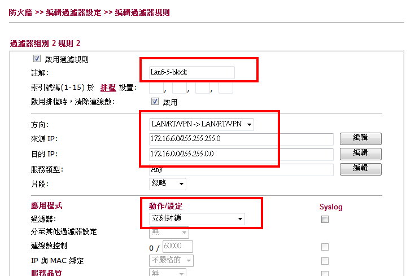The width and height of the screenshot is (415, 276).
Task: Click the 編輯 button for 目的 IP
Action: [x=360, y=154]
